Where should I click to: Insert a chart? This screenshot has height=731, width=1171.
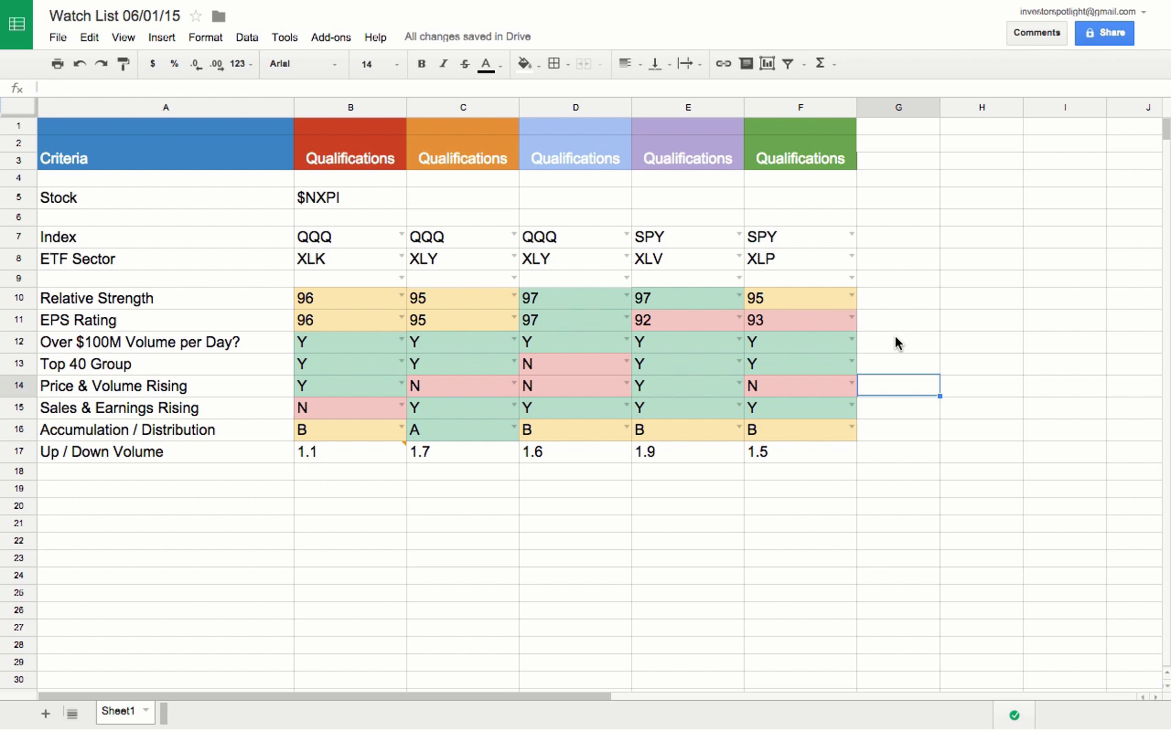tap(767, 64)
